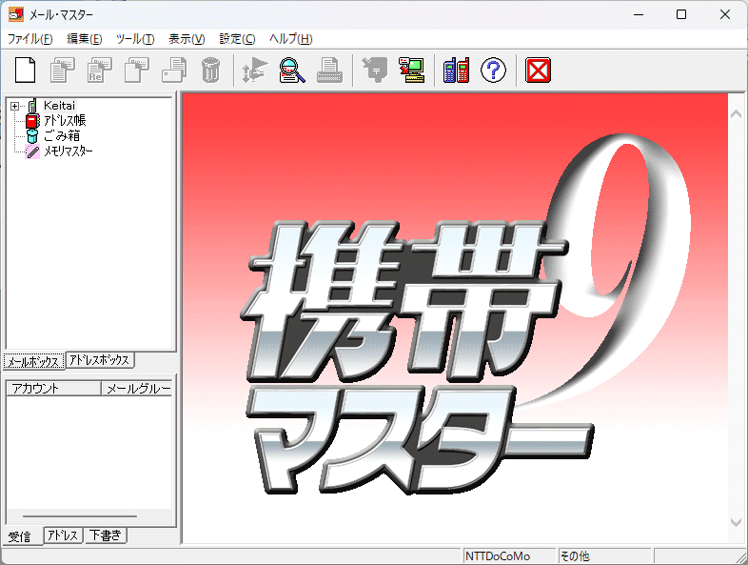
Task: Click the Keitai phone tree icon
Action: 32,106
